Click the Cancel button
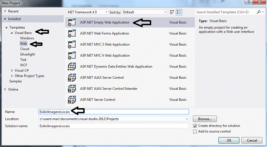The width and height of the screenshot is (267, 147). [252, 140]
